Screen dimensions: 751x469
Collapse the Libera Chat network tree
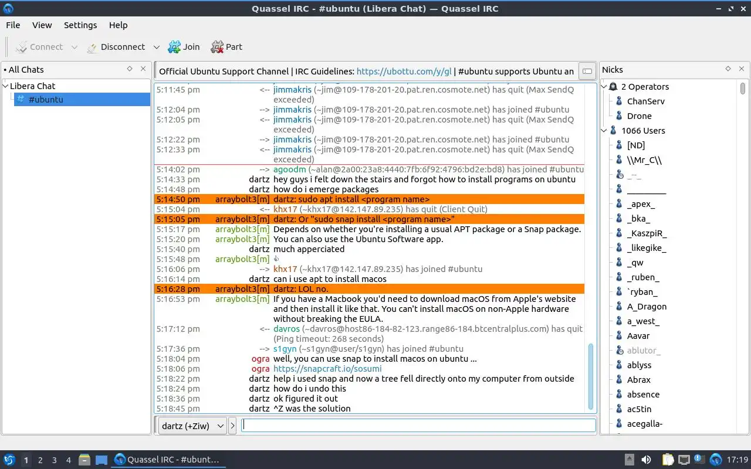6,86
